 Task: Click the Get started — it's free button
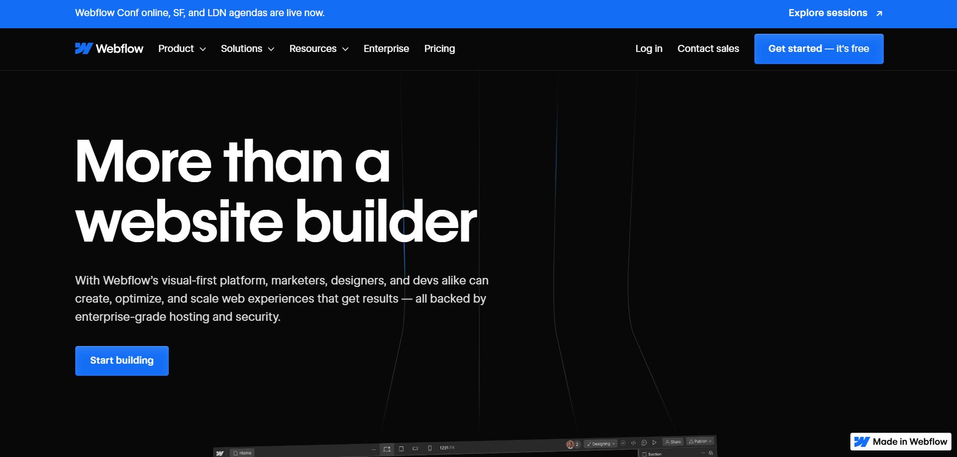(819, 49)
